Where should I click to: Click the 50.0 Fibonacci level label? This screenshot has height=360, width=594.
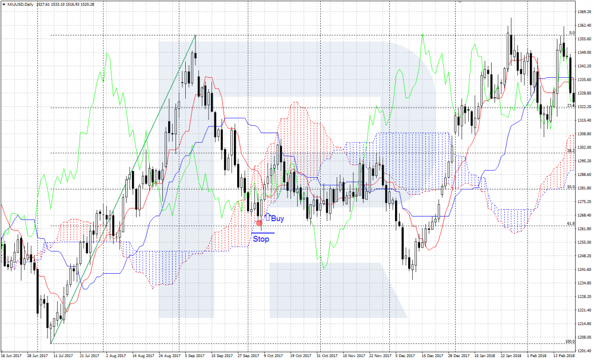pyautogui.click(x=571, y=187)
